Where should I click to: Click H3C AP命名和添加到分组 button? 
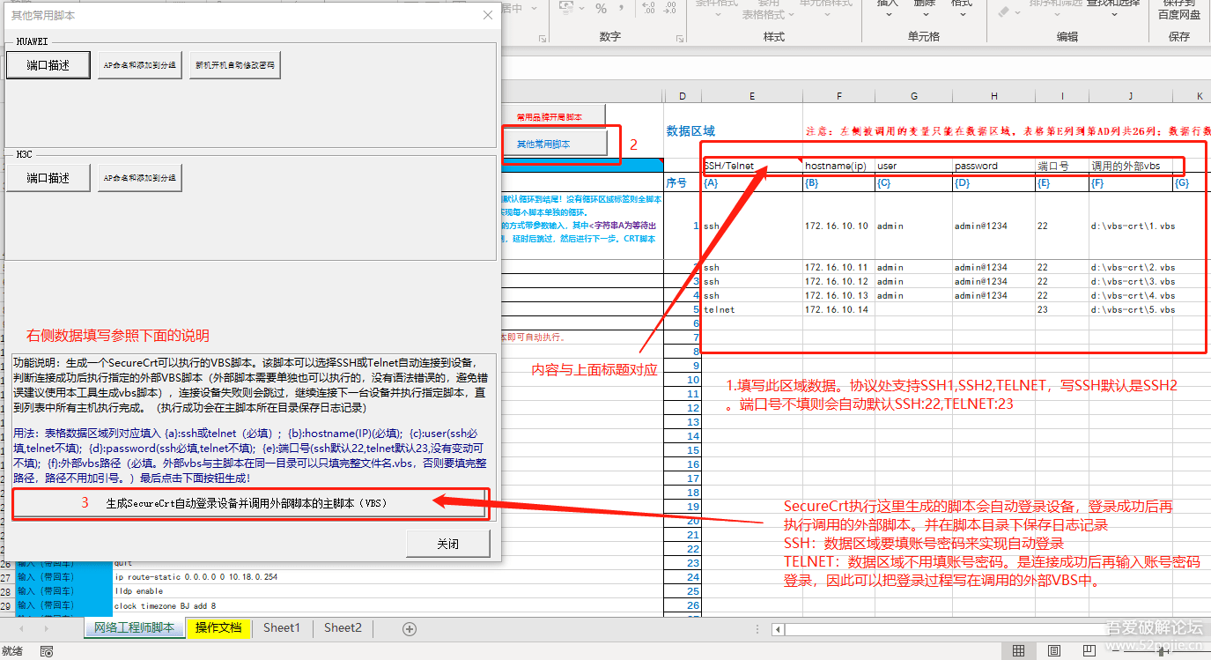(x=139, y=177)
